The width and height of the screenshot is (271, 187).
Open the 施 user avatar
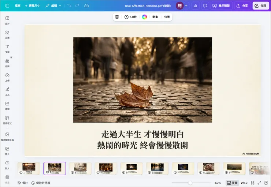tap(179, 6)
